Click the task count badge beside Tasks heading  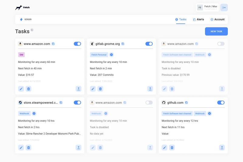[32, 30]
